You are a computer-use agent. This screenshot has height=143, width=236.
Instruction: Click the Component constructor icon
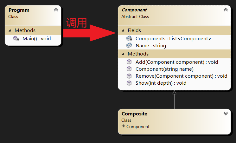point(129,69)
